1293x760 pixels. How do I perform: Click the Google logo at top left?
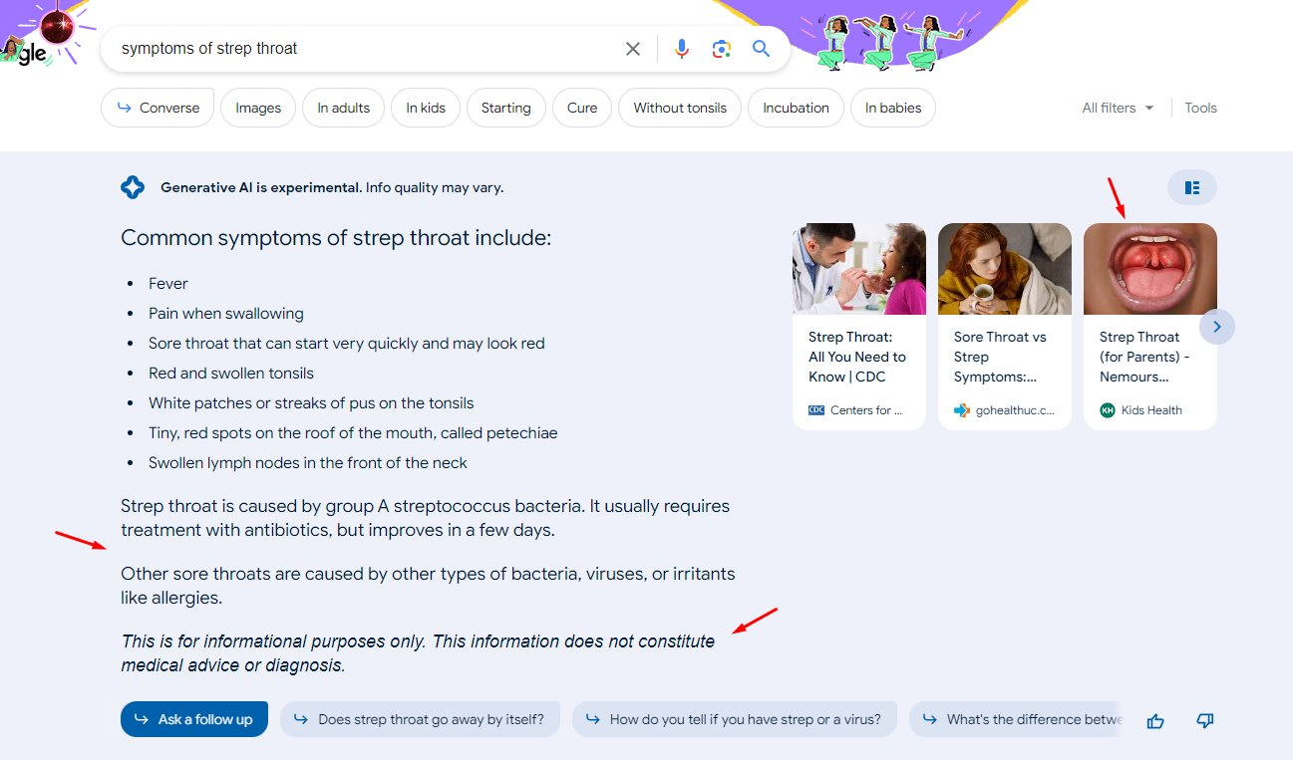(x=28, y=52)
